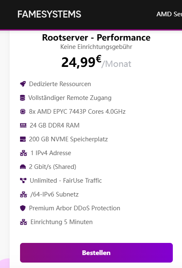Click the Keine Einrichtungsgebühr text

(x=96, y=47)
